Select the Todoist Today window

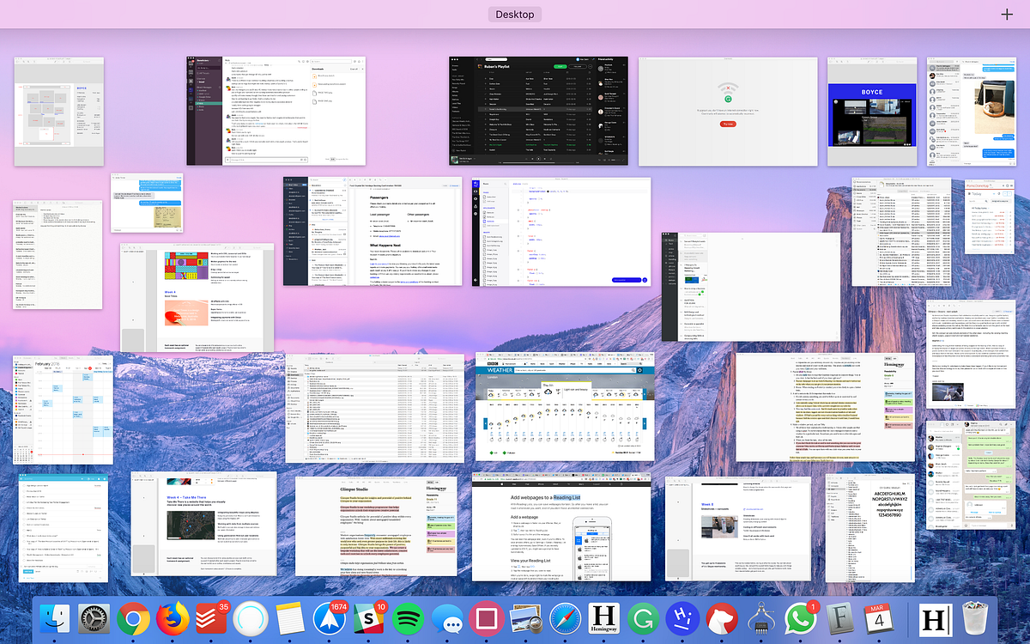[990, 217]
